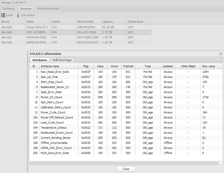Screen dimensions: 224x173
Task: Select the Power_On_Hours attribute
Action: pyautogui.click(x=126, y=97)
